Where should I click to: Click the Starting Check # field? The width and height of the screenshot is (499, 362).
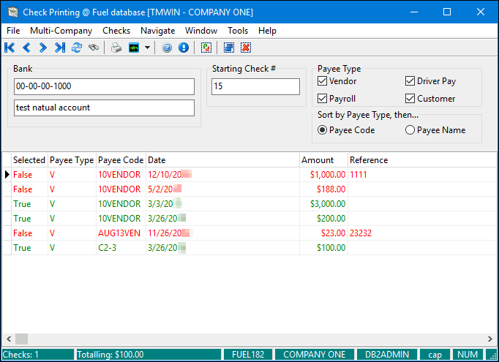(x=255, y=87)
